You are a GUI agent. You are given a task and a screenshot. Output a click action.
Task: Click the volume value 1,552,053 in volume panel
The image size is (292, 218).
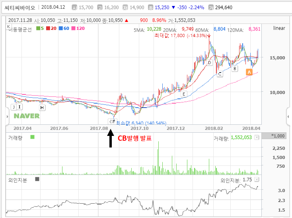coord(241,137)
